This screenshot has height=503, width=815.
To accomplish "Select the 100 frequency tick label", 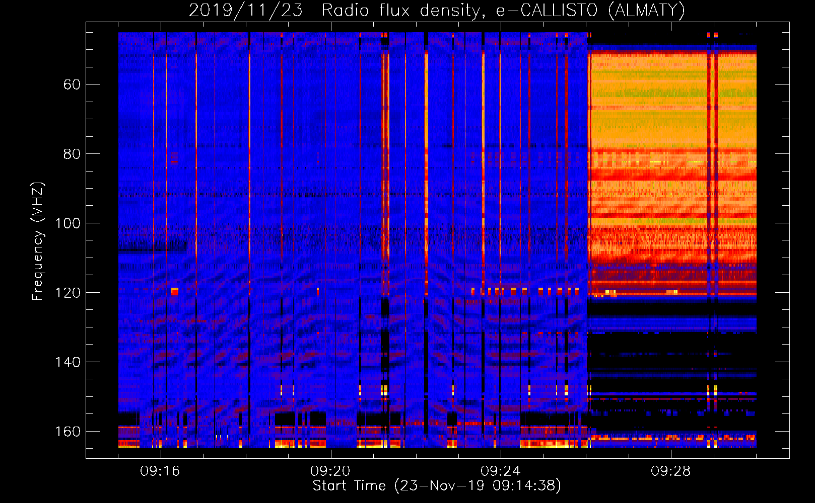I will tap(67, 223).
